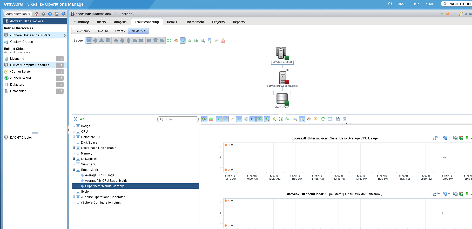472x229 pixels.
Task: Select the rounded-square Health badge icon
Action: [89, 41]
